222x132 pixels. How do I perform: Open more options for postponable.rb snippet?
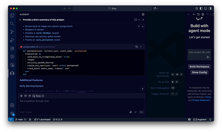click(x=141, y=47)
